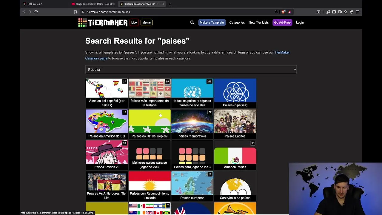382x215 pixels.
Task: Open Contryballs de países template
Action: pos(235,186)
